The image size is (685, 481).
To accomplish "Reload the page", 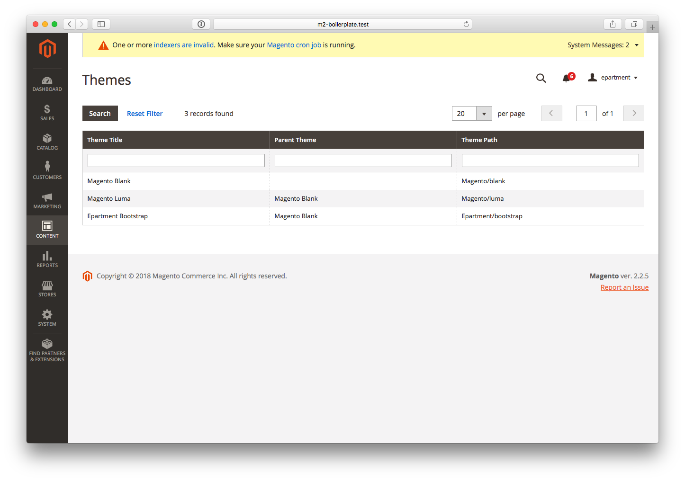I will [466, 24].
